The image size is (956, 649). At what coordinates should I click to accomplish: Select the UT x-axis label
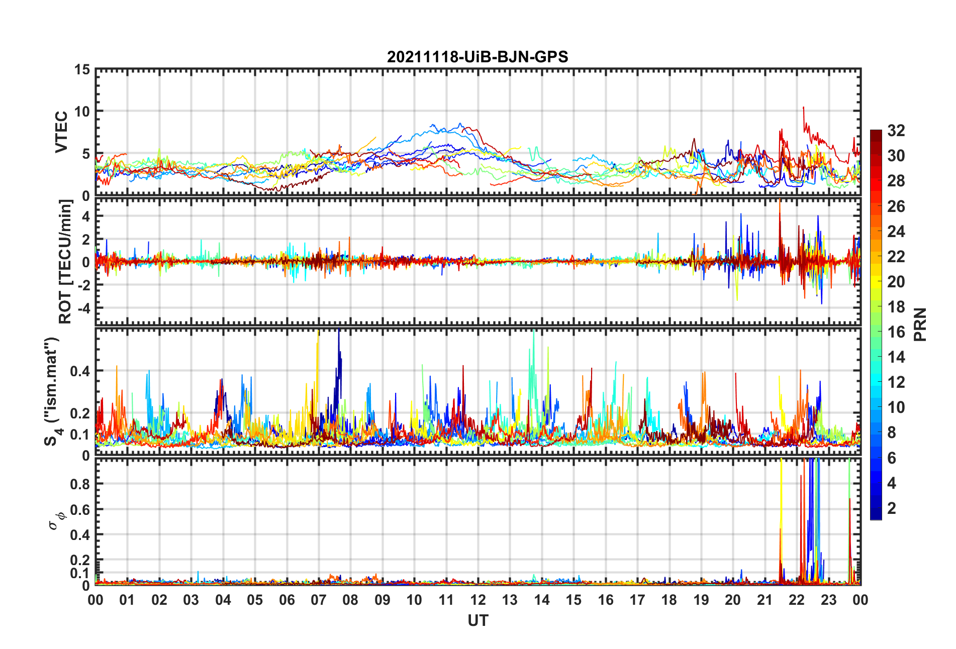tap(477, 621)
